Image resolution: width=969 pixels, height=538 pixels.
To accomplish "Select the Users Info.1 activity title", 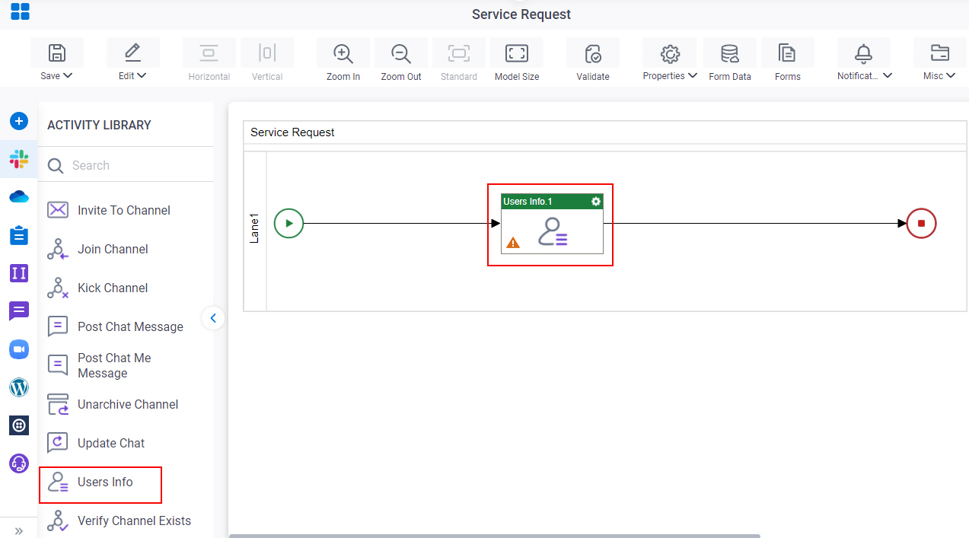I will pos(528,202).
